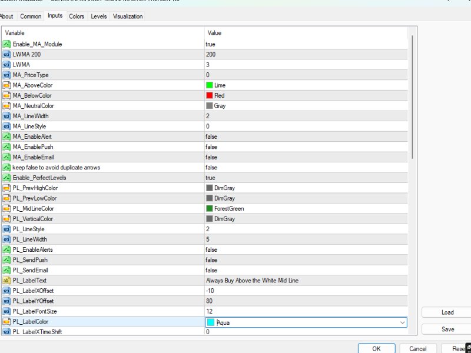Click the Save button
This screenshot has width=471, height=353.
(x=447, y=329)
